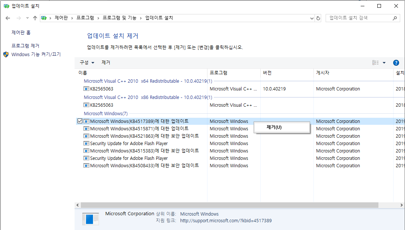Click the KB4508433 row icon
The width and height of the screenshot is (405, 230).
86,166
